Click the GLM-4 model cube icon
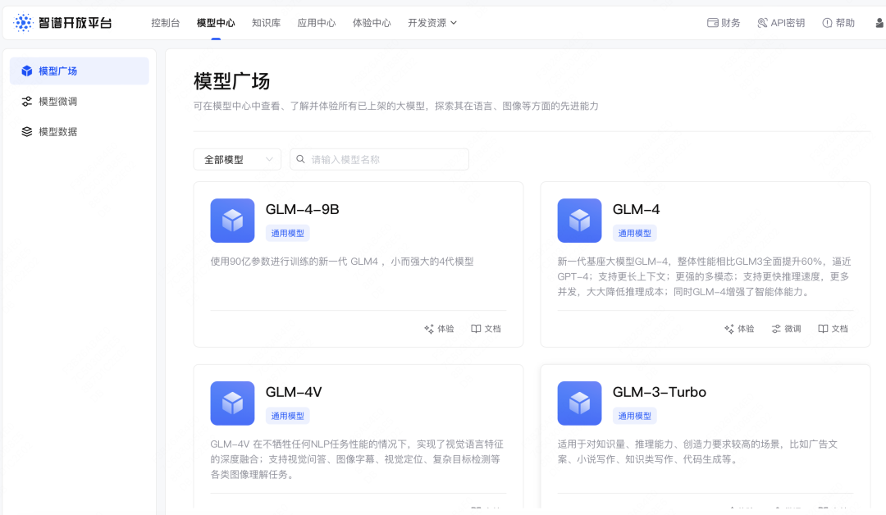886x515 pixels. (x=579, y=221)
